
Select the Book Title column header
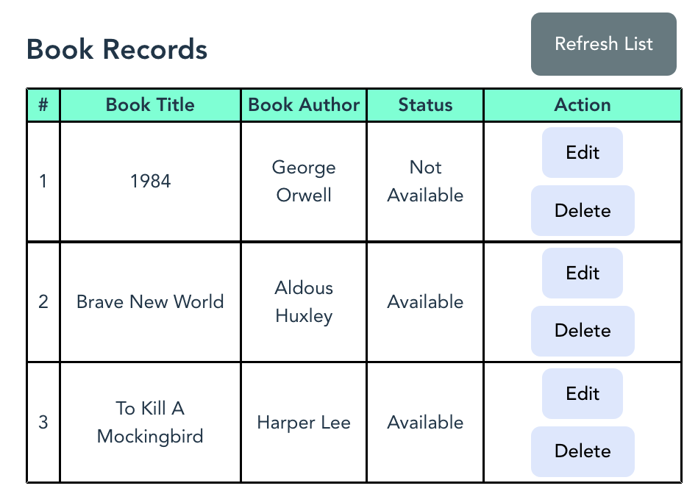coord(150,105)
